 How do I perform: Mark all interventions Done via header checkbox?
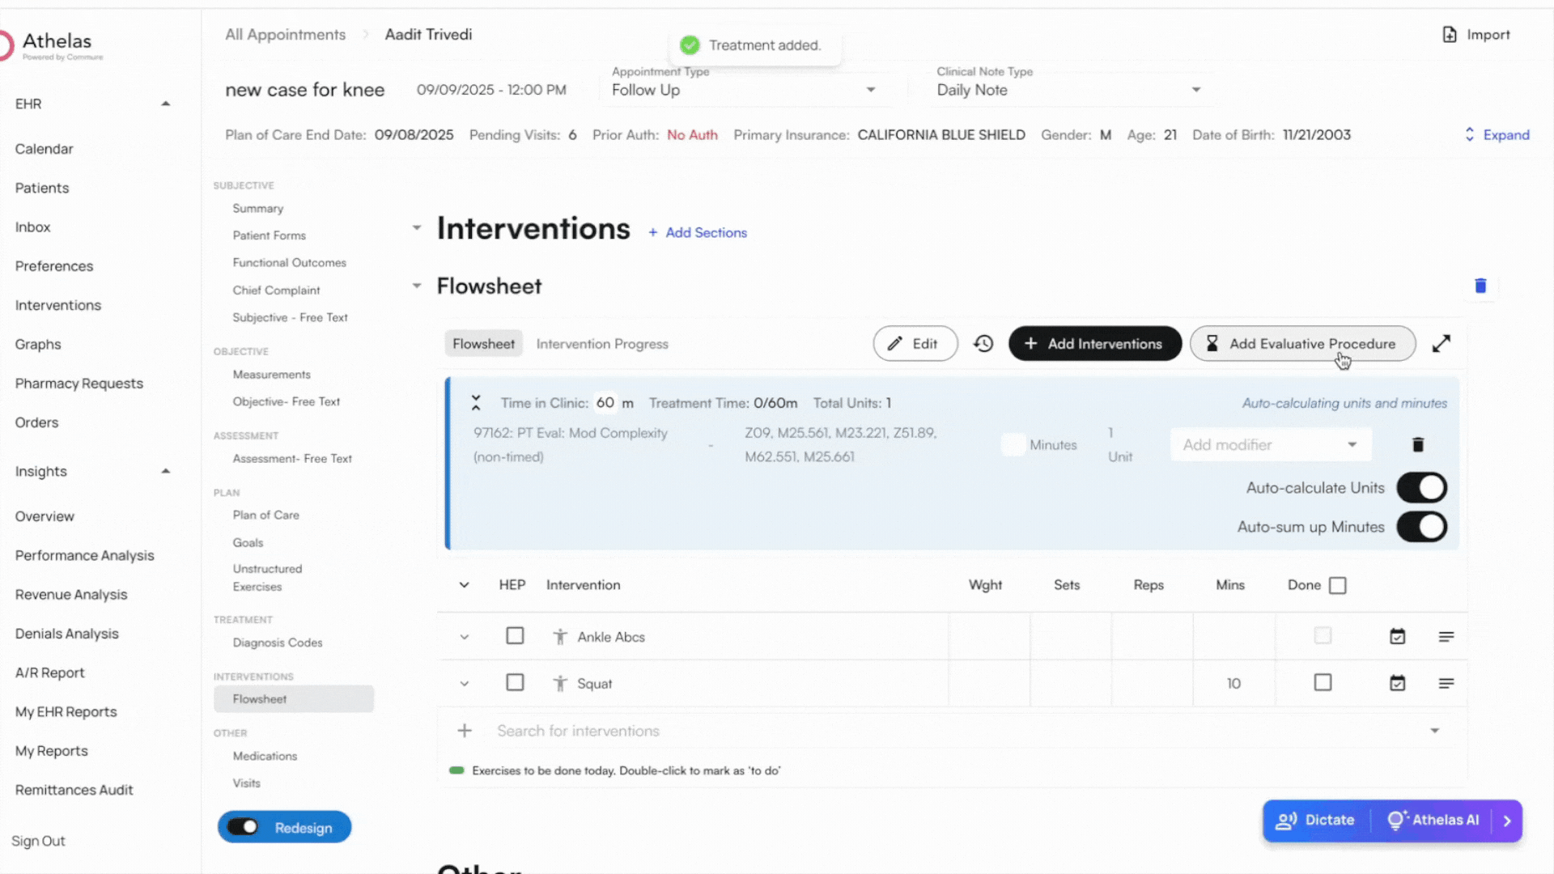[x=1338, y=585]
